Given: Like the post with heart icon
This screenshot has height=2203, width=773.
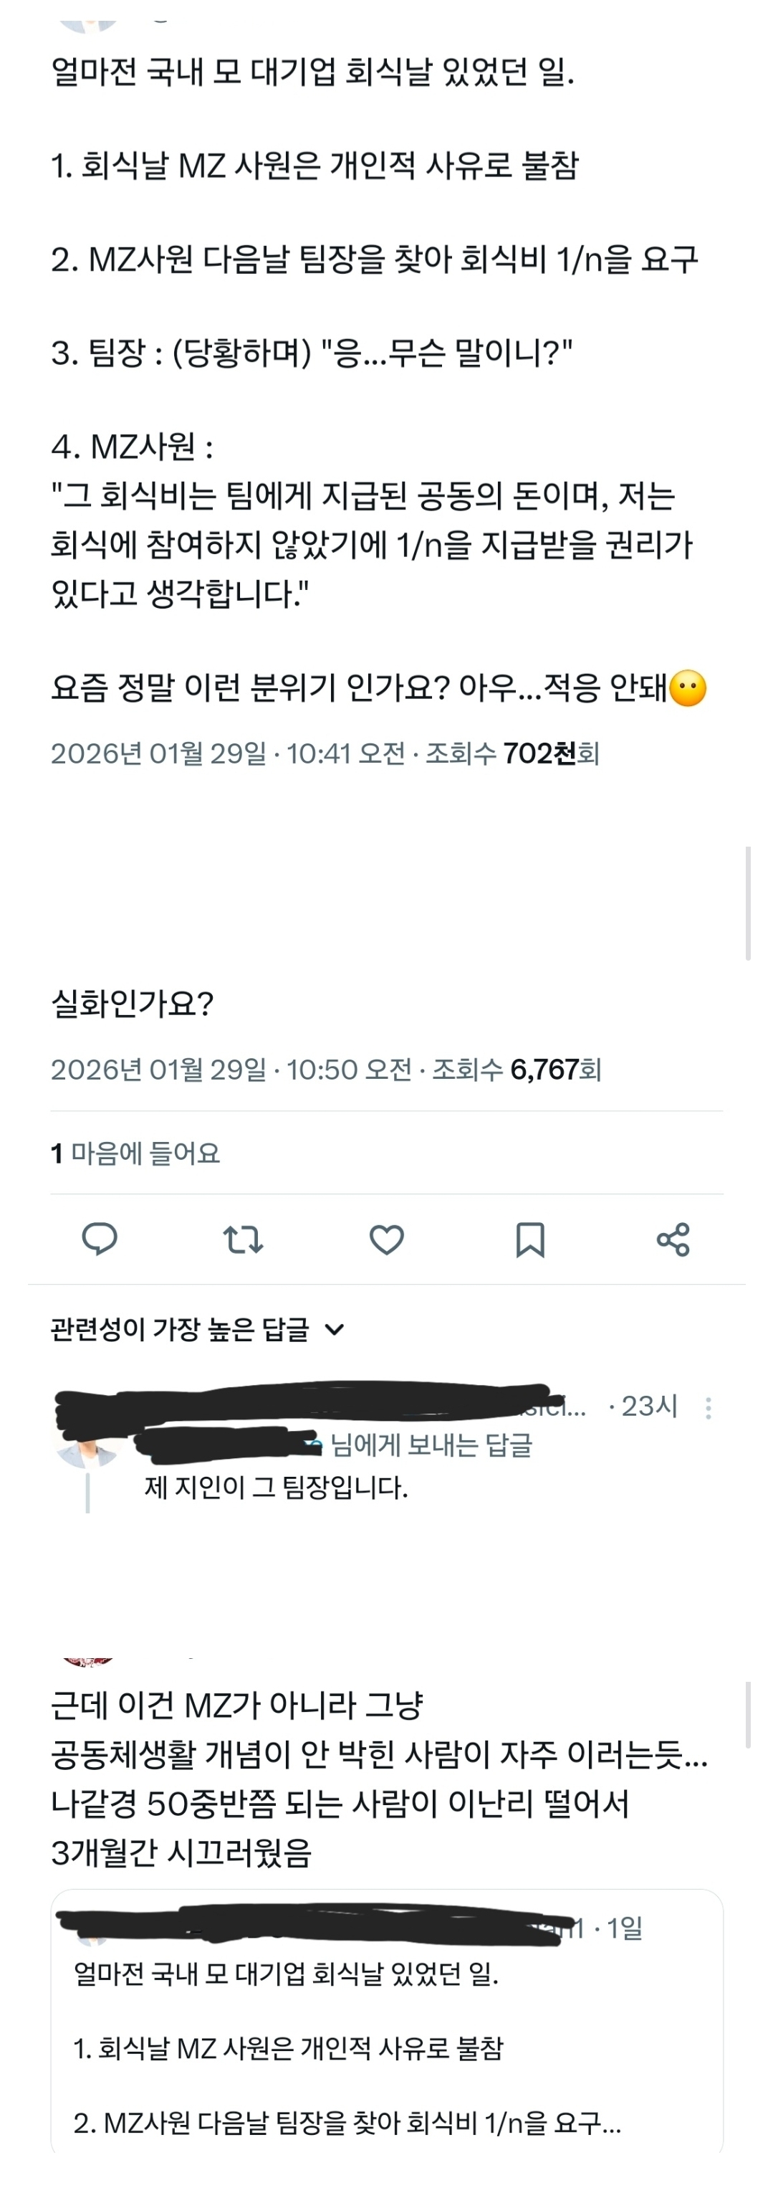Looking at the screenshot, I should (x=387, y=1240).
